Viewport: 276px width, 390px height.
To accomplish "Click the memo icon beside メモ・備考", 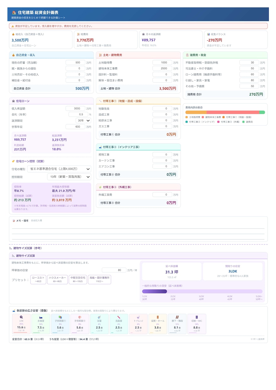I will click(14, 220).
